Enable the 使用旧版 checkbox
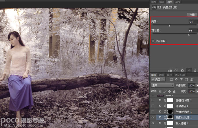198x128 pixels. click(153, 41)
